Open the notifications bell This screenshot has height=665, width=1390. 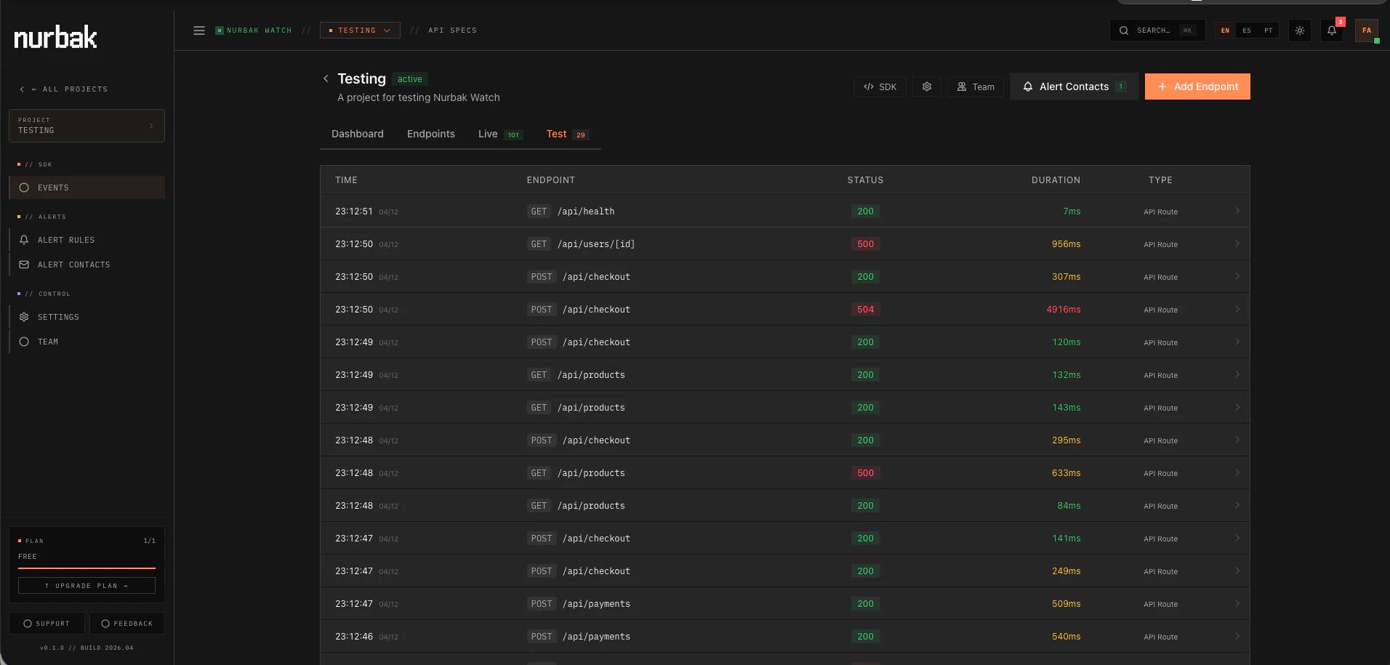pos(1332,31)
